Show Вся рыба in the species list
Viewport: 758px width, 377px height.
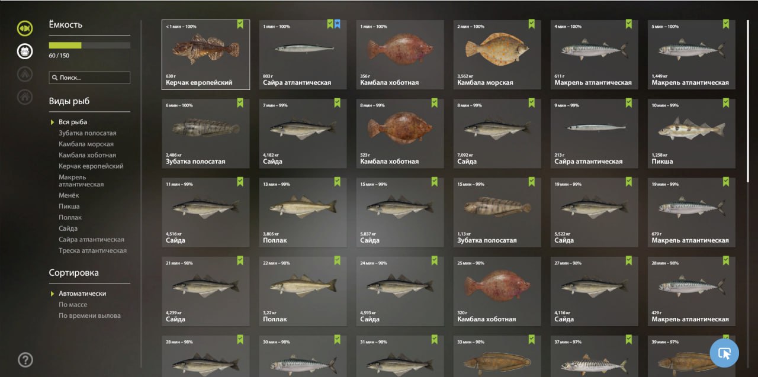(73, 123)
